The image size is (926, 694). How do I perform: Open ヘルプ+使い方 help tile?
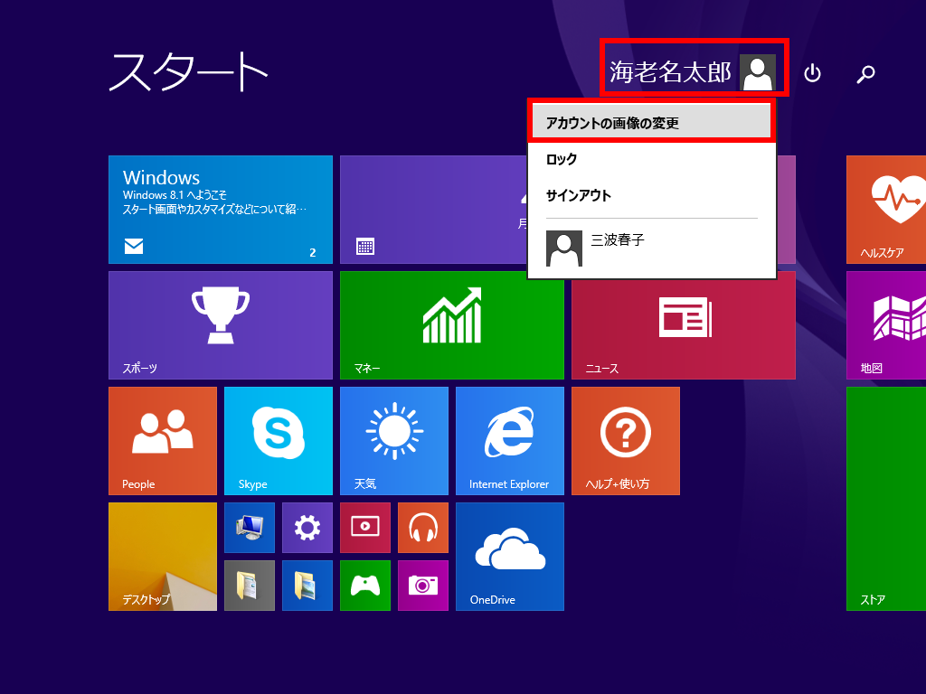pos(626,441)
